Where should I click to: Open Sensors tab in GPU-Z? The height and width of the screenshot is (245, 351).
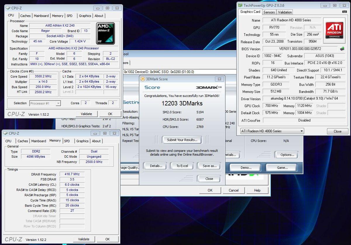(x=269, y=12)
